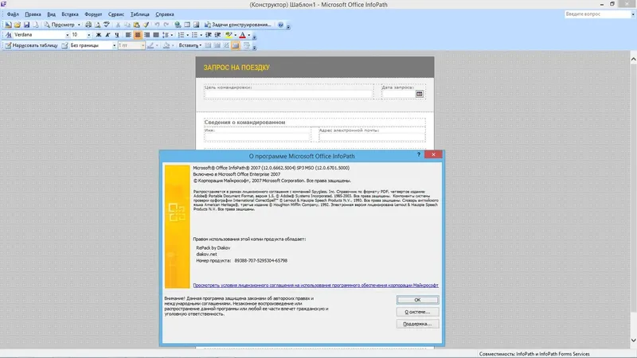Click the Insert Table icon

click(187, 25)
